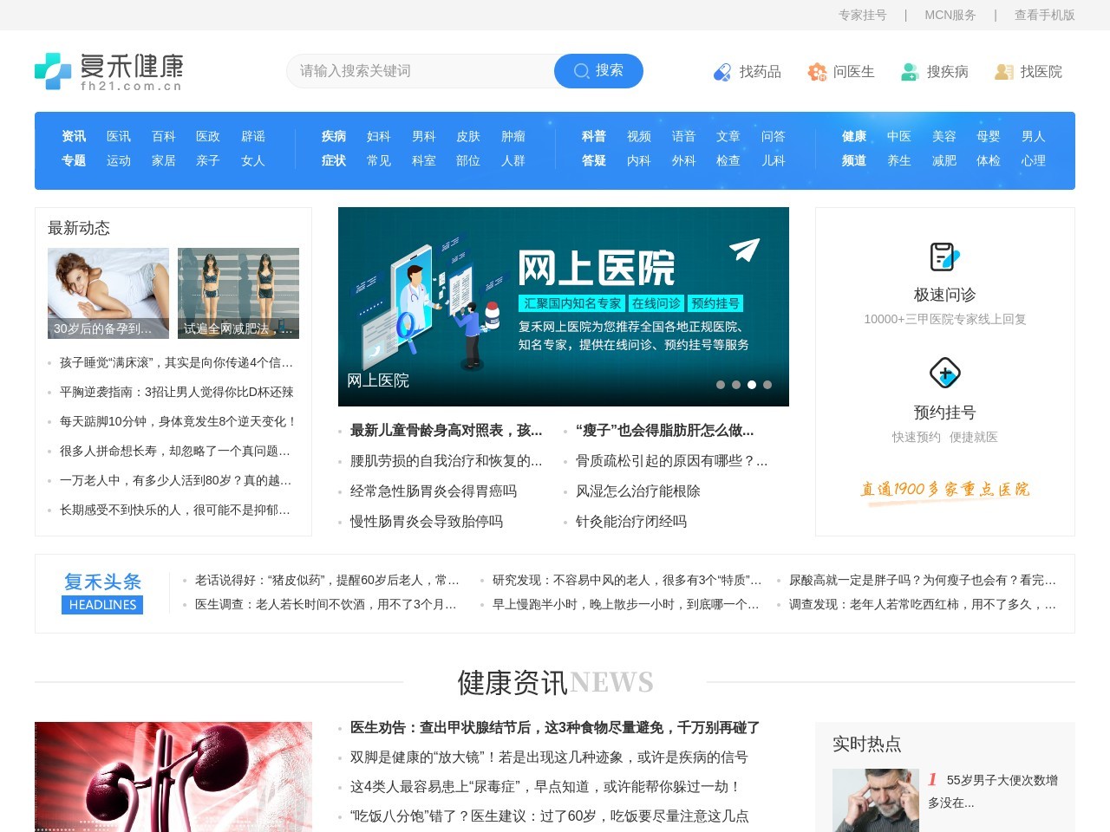Screen dimensions: 1110x832
Task: Click the 找药品 pill icon
Action: [722, 72]
